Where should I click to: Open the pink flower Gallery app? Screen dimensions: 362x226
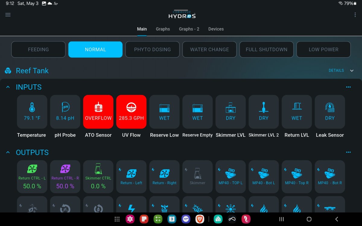point(130,219)
